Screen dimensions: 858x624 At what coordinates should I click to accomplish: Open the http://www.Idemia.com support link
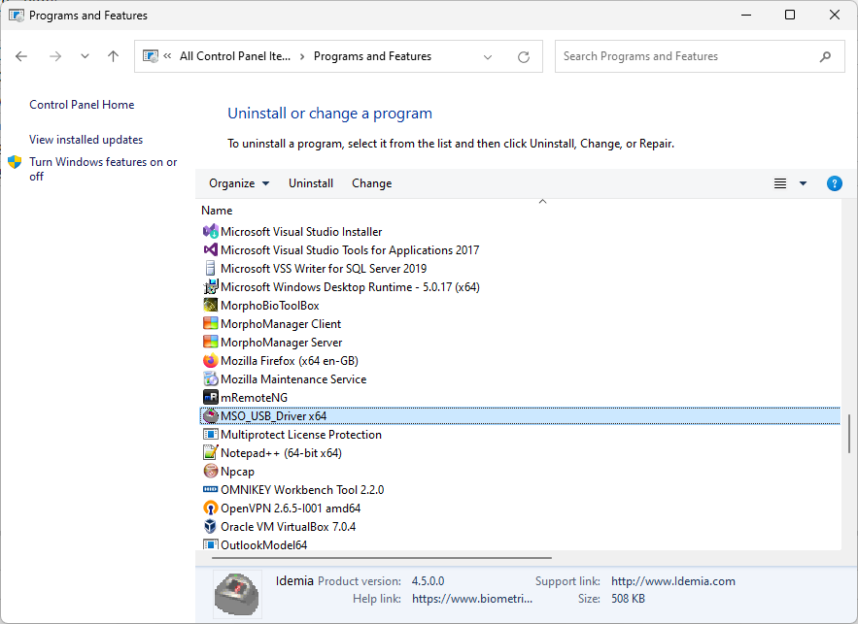click(673, 581)
